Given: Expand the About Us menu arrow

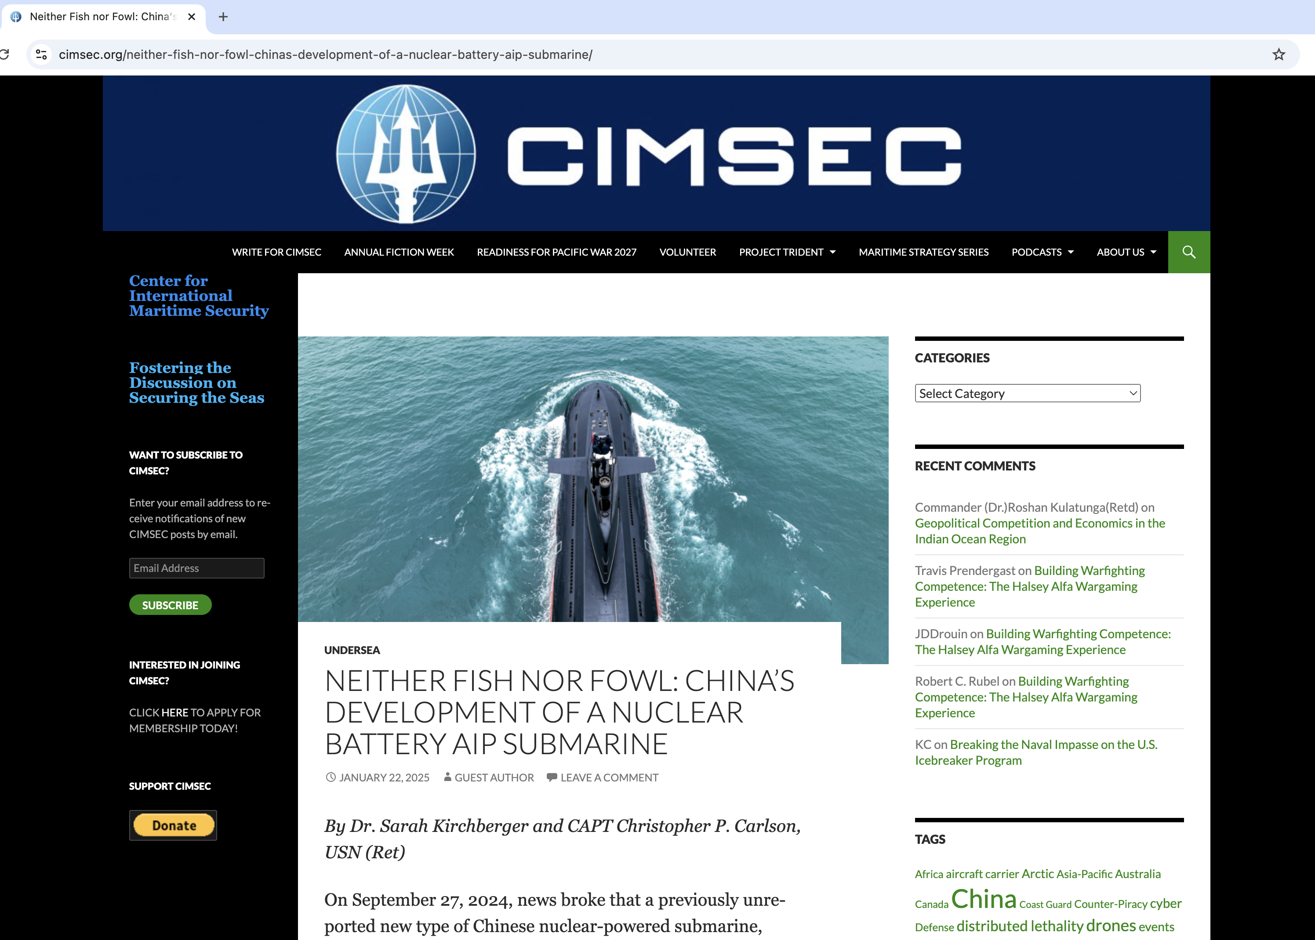Looking at the screenshot, I should pyautogui.click(x=1153, y=253).
